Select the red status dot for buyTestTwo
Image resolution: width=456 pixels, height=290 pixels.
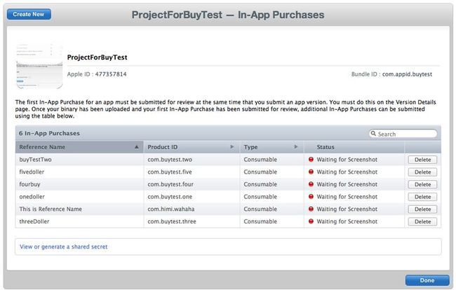click(311, 160)
